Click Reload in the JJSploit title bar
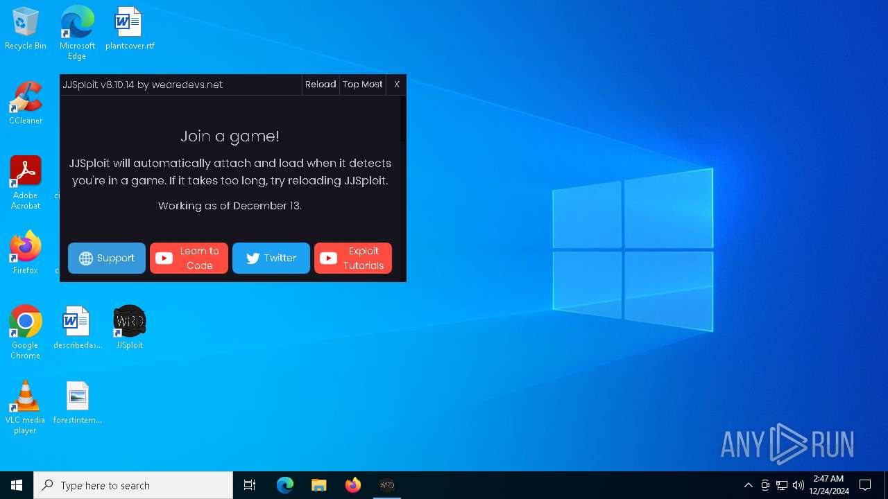The width and height of the screenshot is (888, 499). [x=321, y=85]
